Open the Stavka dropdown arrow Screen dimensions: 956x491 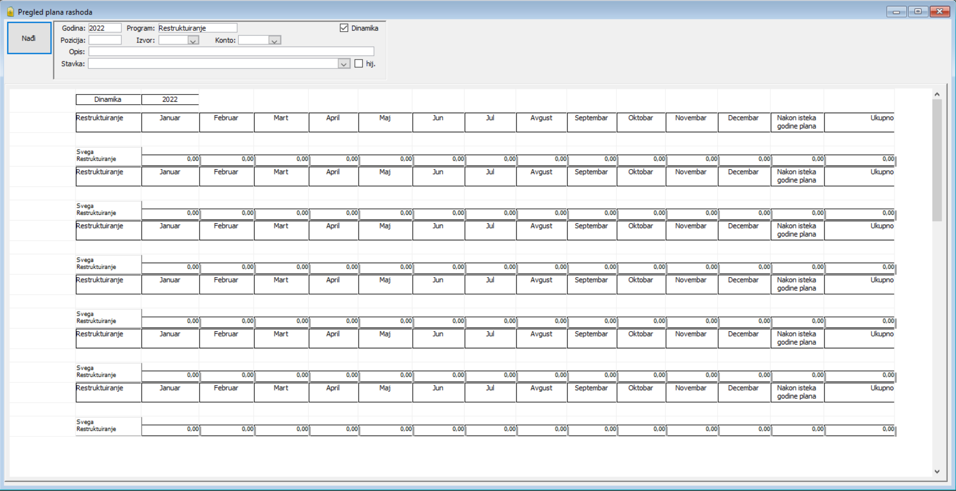click(344, 64)
